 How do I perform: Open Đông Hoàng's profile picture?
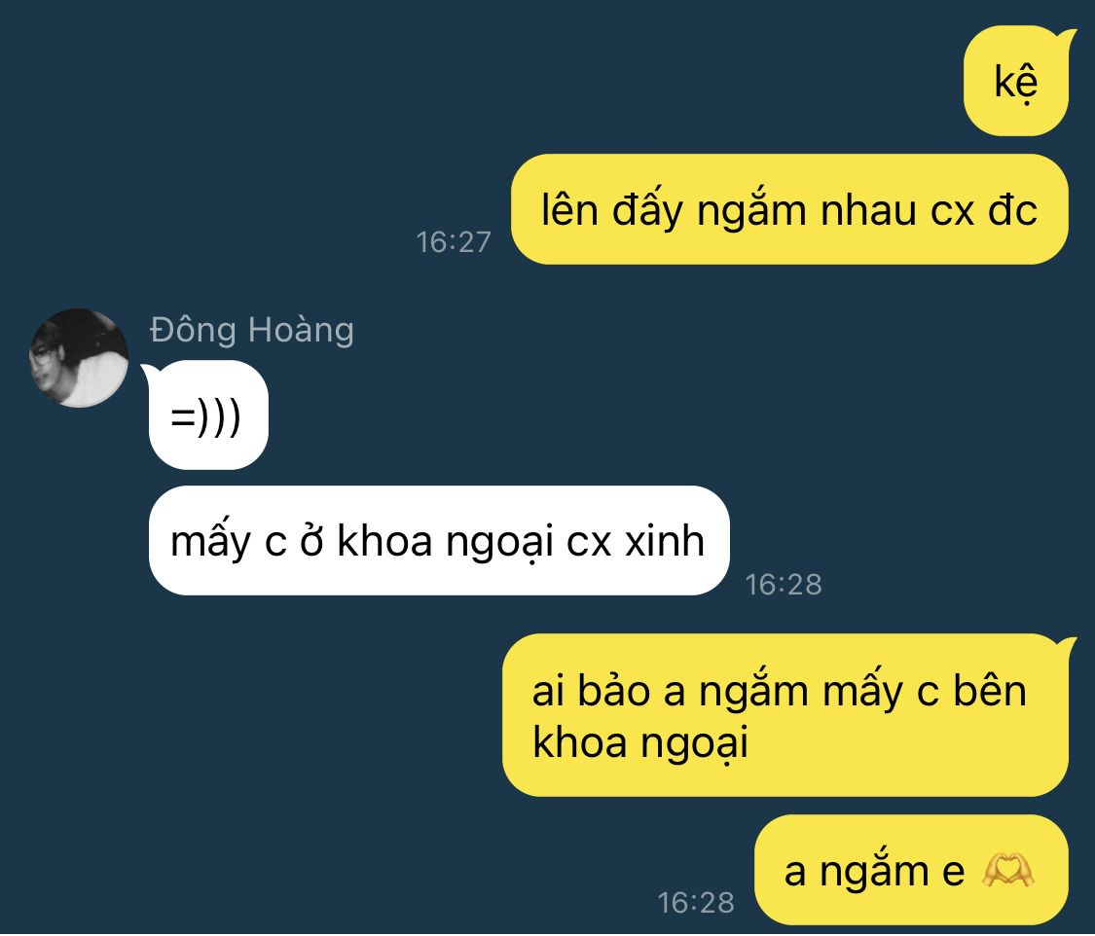[x=78, y=357]
